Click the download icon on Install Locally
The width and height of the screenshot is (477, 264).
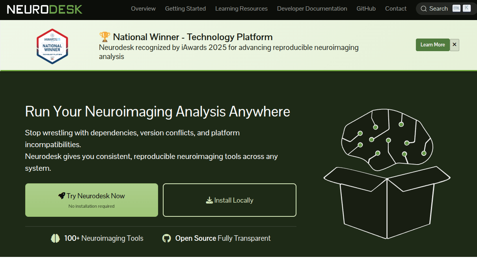(209, 200)
